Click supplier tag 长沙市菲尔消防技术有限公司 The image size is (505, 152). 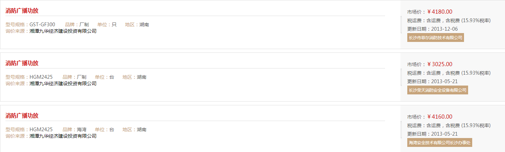pyautogui.click(x=435, y=37)
